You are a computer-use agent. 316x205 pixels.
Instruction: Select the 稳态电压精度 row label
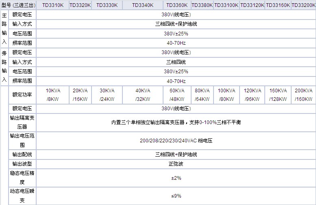point(22,178)
